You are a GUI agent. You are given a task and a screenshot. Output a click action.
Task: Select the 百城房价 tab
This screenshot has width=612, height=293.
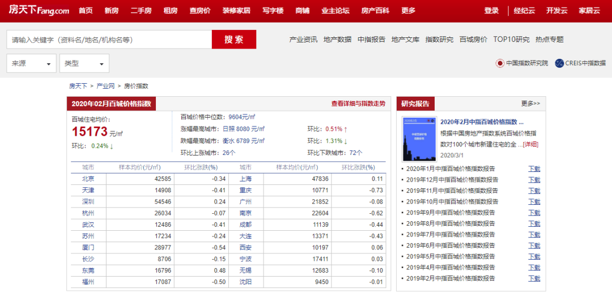473,40
